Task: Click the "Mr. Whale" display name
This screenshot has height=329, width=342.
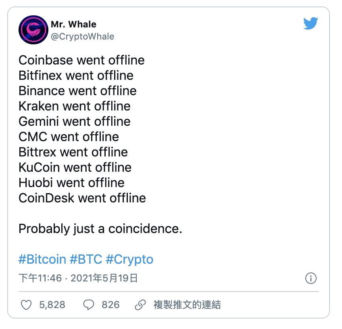Action: coord(73,24)
